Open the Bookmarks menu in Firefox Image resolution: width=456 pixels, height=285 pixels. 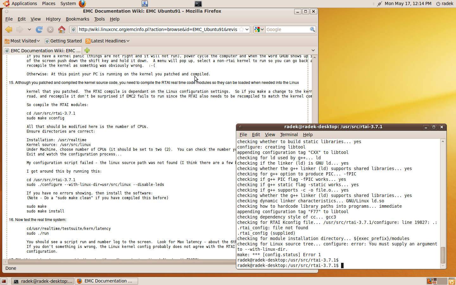pos(77,19)
